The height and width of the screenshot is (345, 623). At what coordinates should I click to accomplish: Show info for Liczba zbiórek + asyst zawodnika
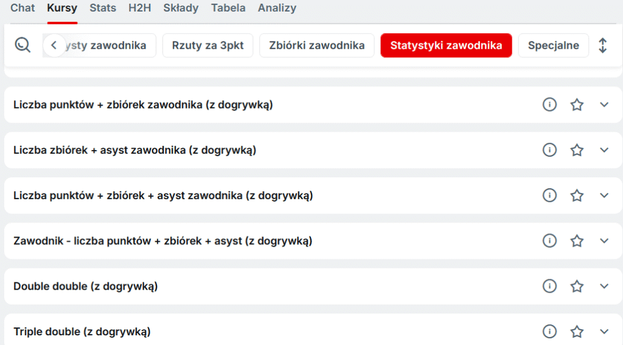(x=549, y=150)
